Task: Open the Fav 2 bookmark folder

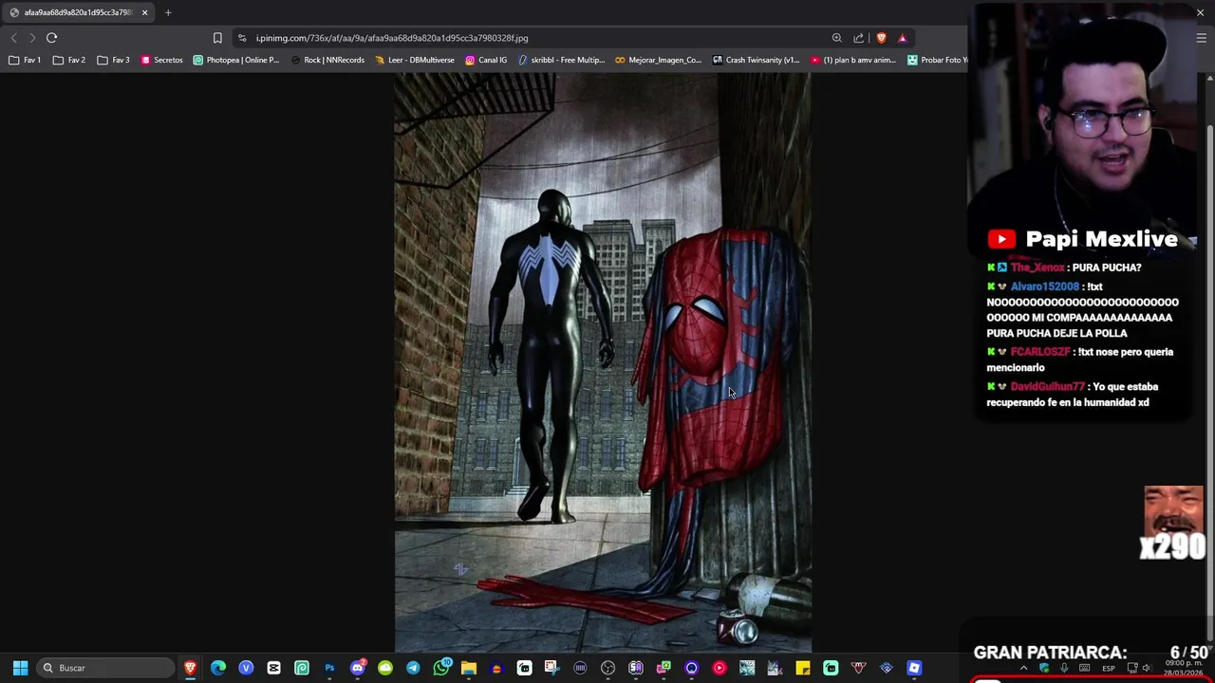Action: pyautogui.click(x=69, y=60)
